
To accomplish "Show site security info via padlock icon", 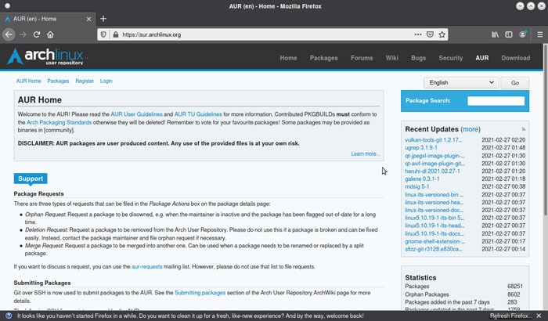I will (114, 34).
